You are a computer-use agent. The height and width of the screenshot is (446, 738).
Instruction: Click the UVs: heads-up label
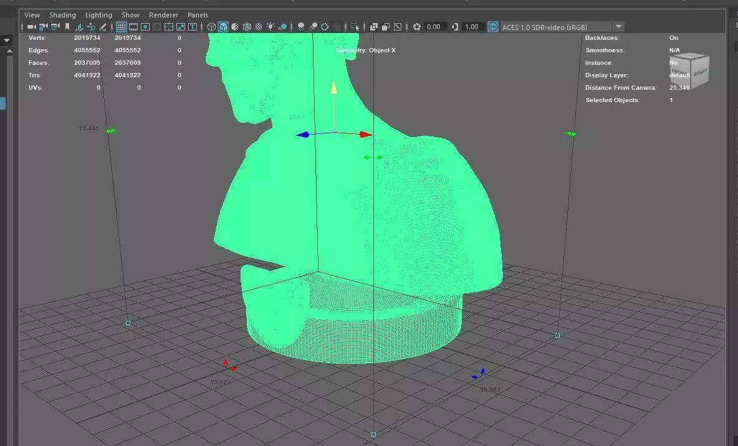click(36, 87)
